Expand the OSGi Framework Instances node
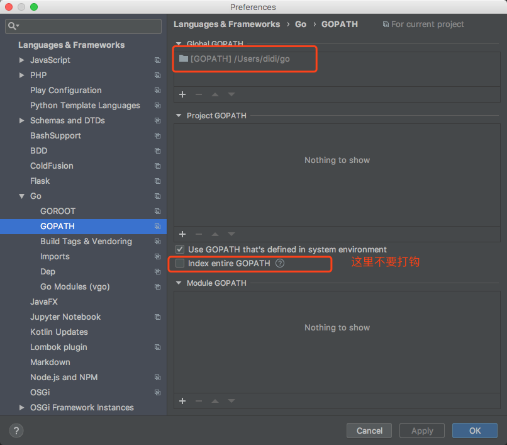This screenshot has width=507, height=445. pyautogui.click(x=21, y=407)
